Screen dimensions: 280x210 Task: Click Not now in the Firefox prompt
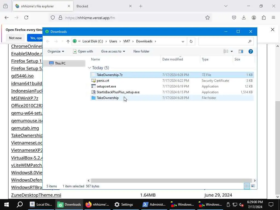click(15, 38)
